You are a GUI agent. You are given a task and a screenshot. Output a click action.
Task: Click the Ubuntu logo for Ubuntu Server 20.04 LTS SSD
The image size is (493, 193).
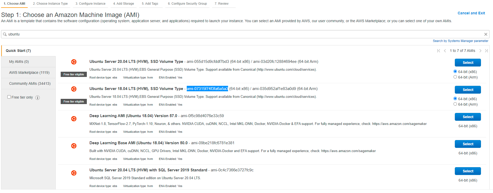tap(74, 62)
